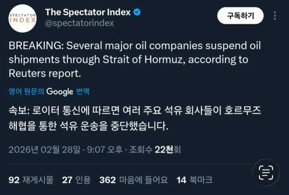The image size is (289, 195).
Task: Show the 27 인용 quotes list
Action: (x=76, y=180)
